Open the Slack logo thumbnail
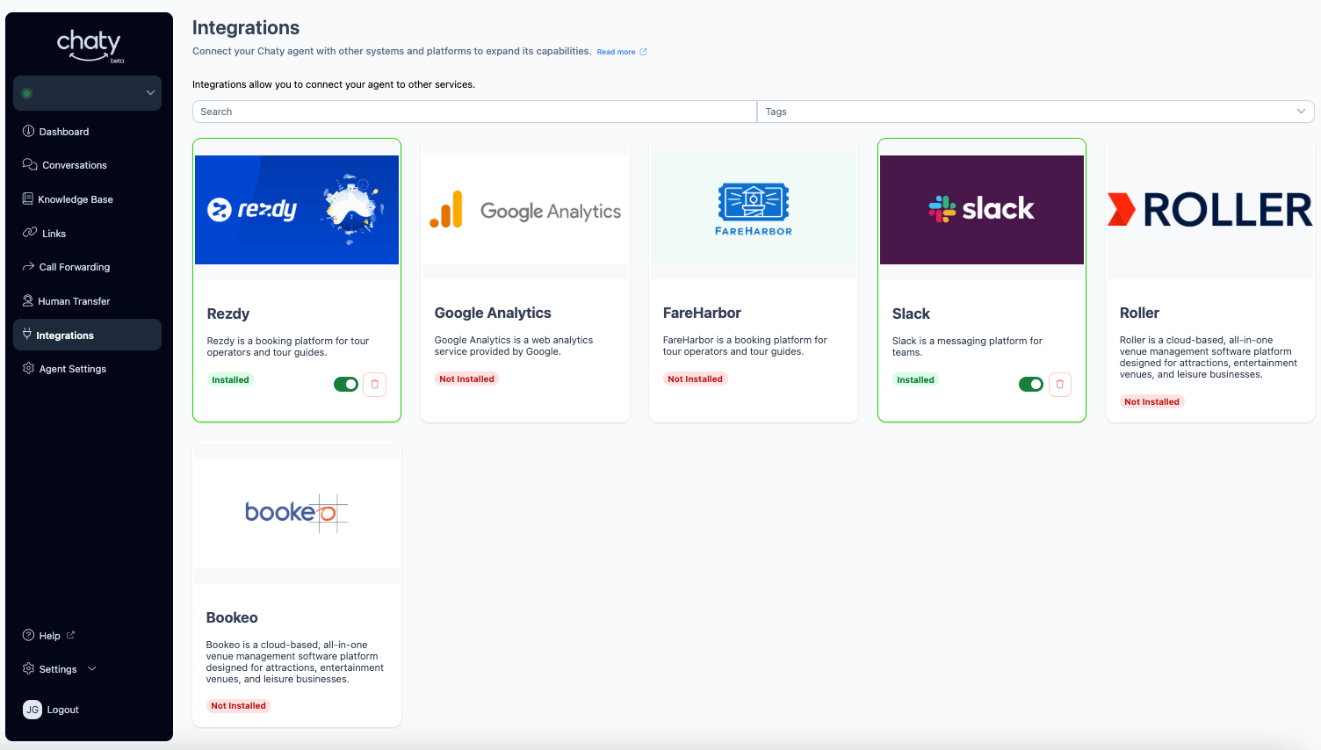The height and width of the screenshot is (750, 1321). point(982,210)
